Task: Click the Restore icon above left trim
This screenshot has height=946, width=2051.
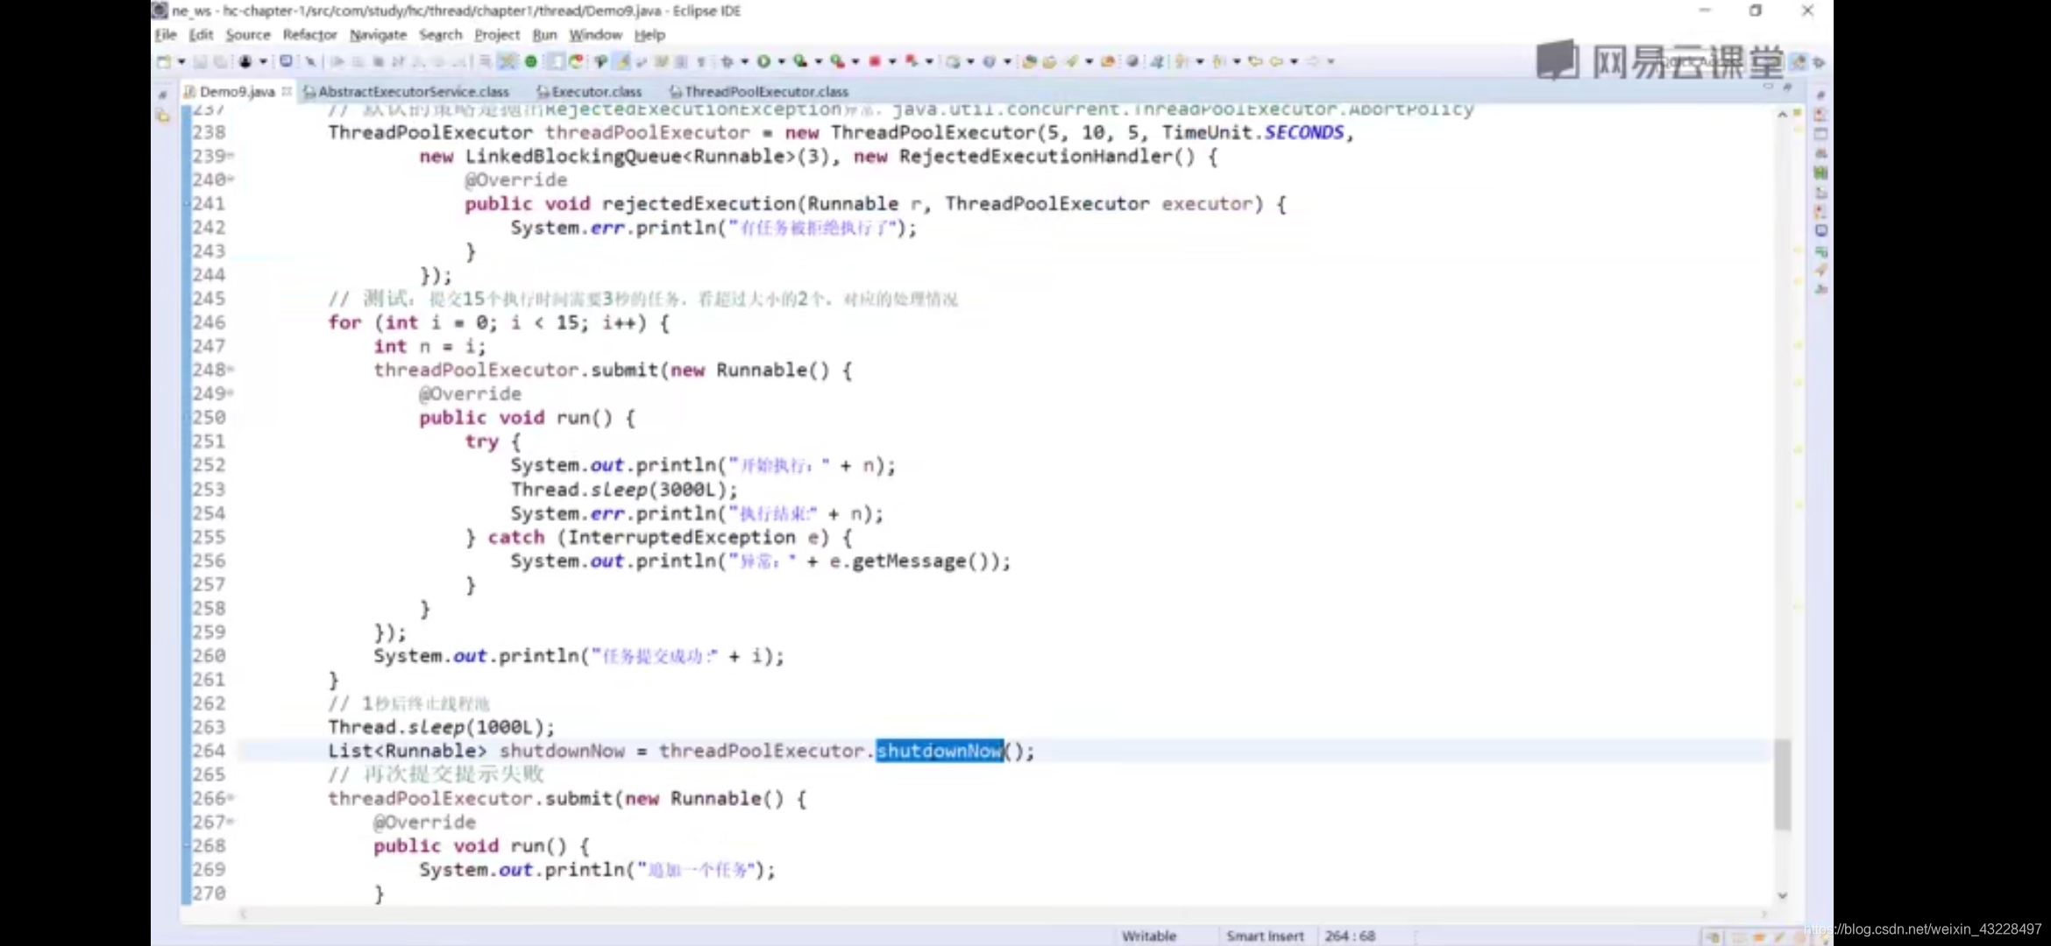Action: (162, 94)
